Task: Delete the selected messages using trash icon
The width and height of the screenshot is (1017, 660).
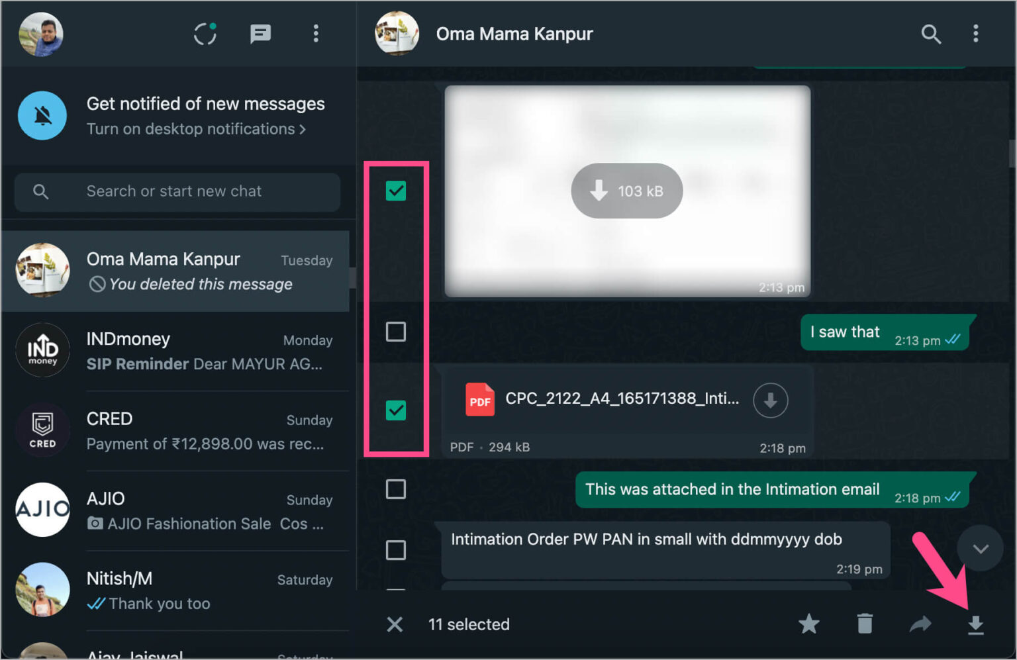Action: coord(864,624)
